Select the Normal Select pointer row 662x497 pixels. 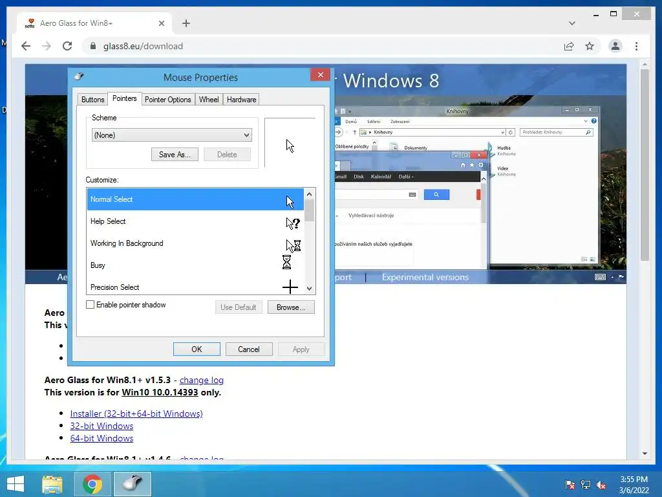(195, 199)
